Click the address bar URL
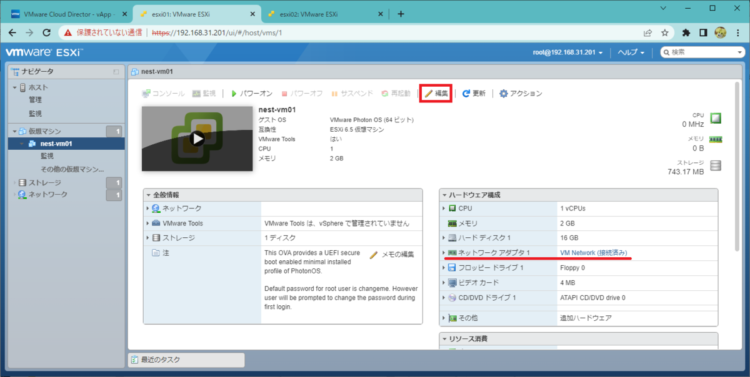Image resolution: width=750 pixels, height=377 pixels. (217, 32)
